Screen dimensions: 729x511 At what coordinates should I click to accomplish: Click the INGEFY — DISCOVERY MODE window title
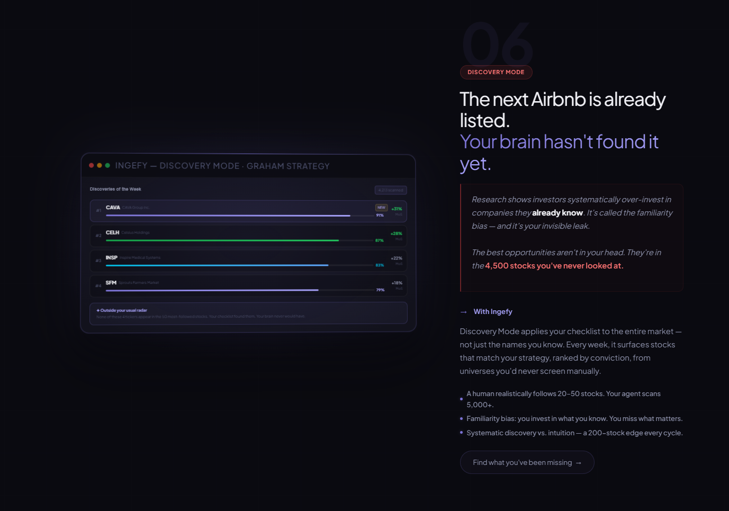click(222, 166)
